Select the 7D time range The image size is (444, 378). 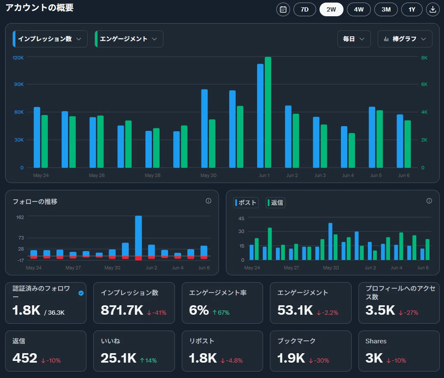305,9
